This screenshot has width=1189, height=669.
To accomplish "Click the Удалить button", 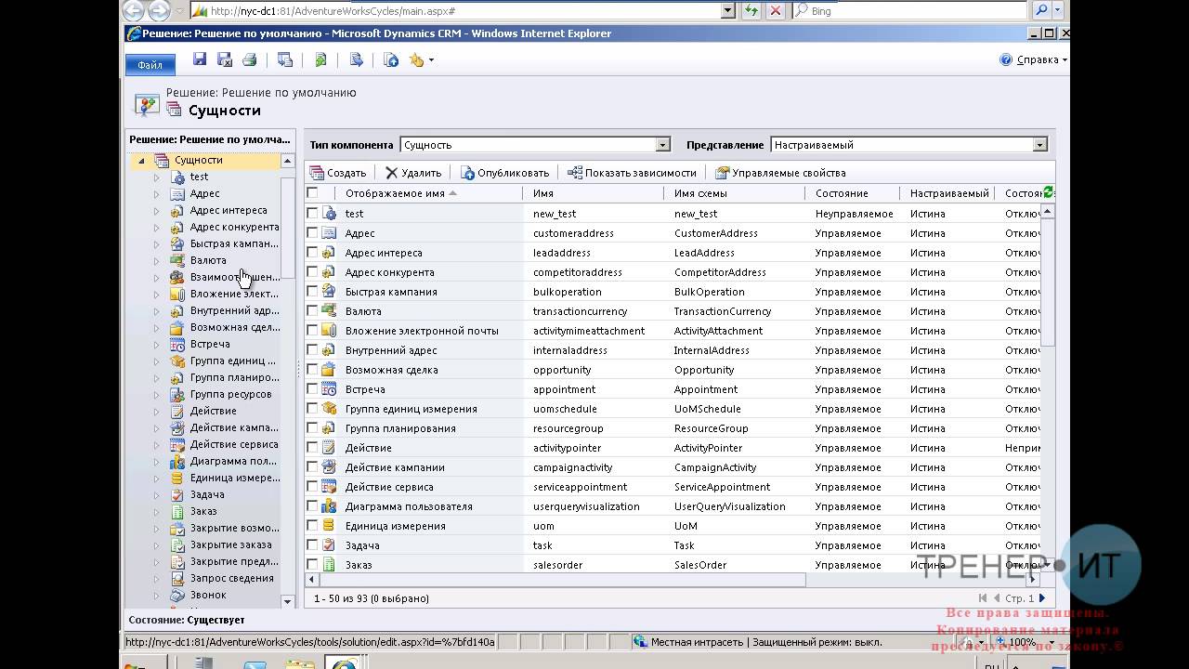I will 413,173.
